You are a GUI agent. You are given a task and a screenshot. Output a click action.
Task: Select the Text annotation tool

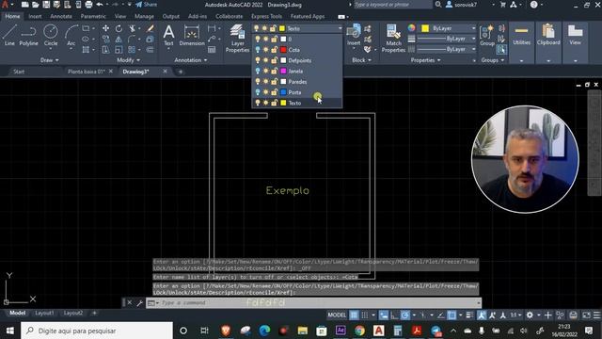pyautogui.click(x=168, y=35)
